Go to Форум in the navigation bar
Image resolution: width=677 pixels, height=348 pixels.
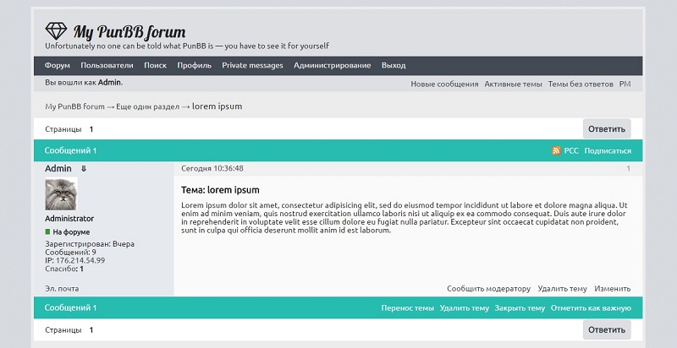tap(58, 66)
